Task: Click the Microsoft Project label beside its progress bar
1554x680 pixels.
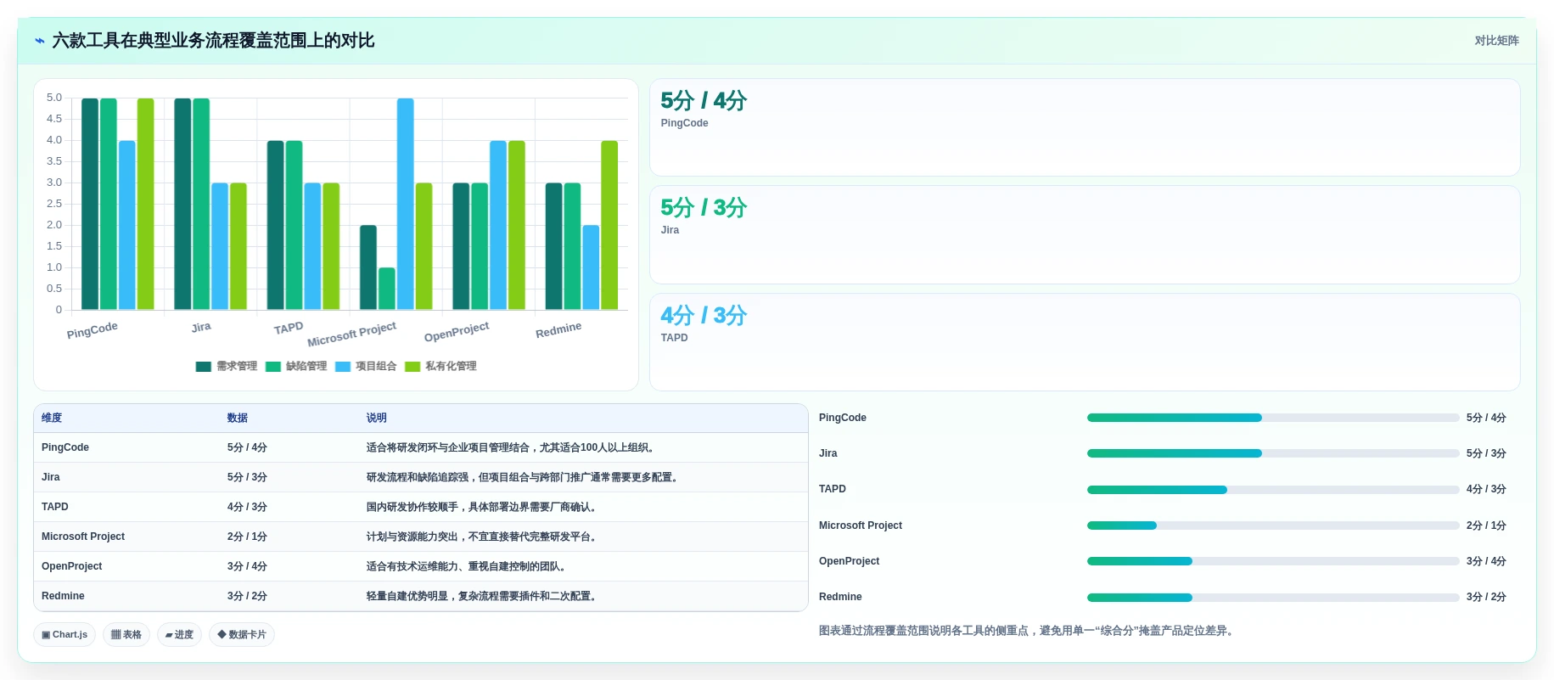Action: point(861,525)
